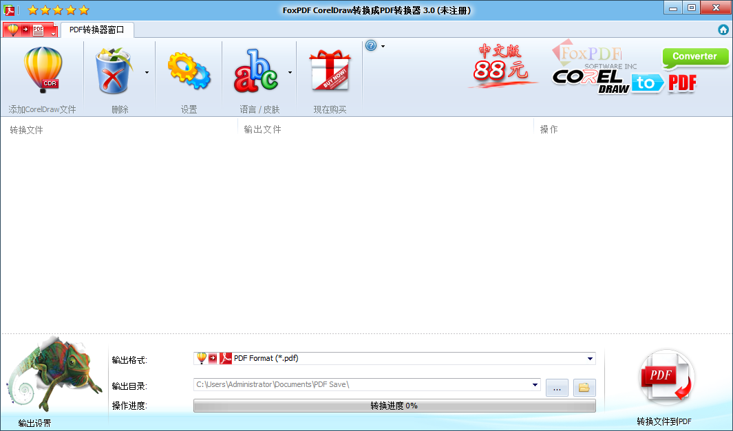Click the 操作 column header

click(x=549, y=129)
